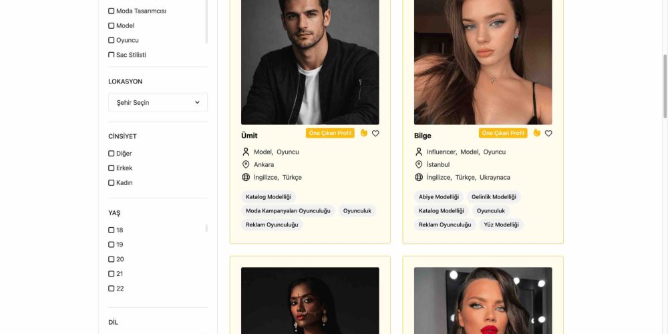Click the person icon on Ümit's card
This screenshot has height=334, width=668.
tap(246, 152)
